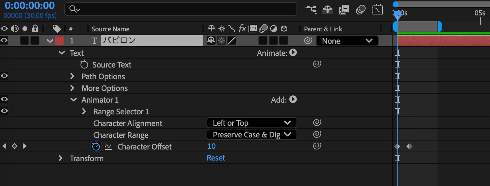This screenshot has height=186, width=490.
Task: Hide the バビロン layer with eye icon
Action: point(4,41)
